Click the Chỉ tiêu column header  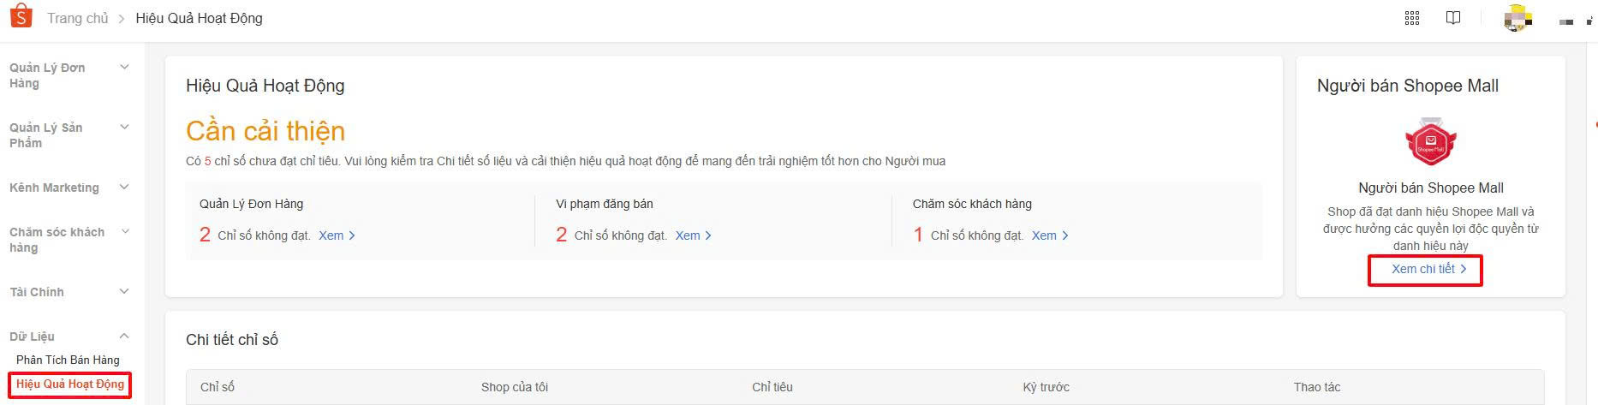[x=772, y=387]
